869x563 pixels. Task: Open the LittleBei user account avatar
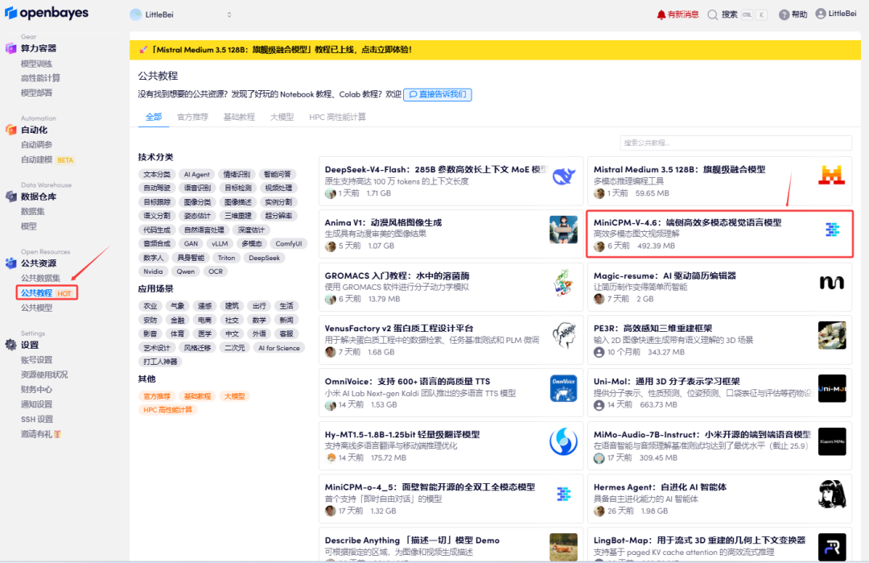click(x=820, y=14)
